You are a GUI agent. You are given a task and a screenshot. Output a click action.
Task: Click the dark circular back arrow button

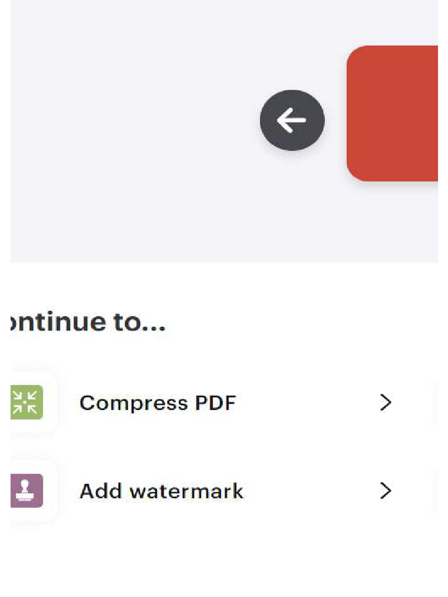[292, 120]
